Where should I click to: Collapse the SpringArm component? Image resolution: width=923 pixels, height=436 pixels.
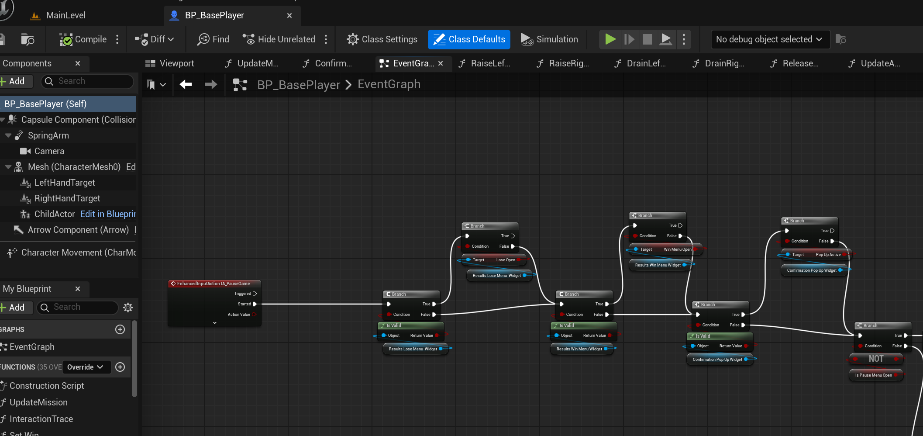click(8, 135)
